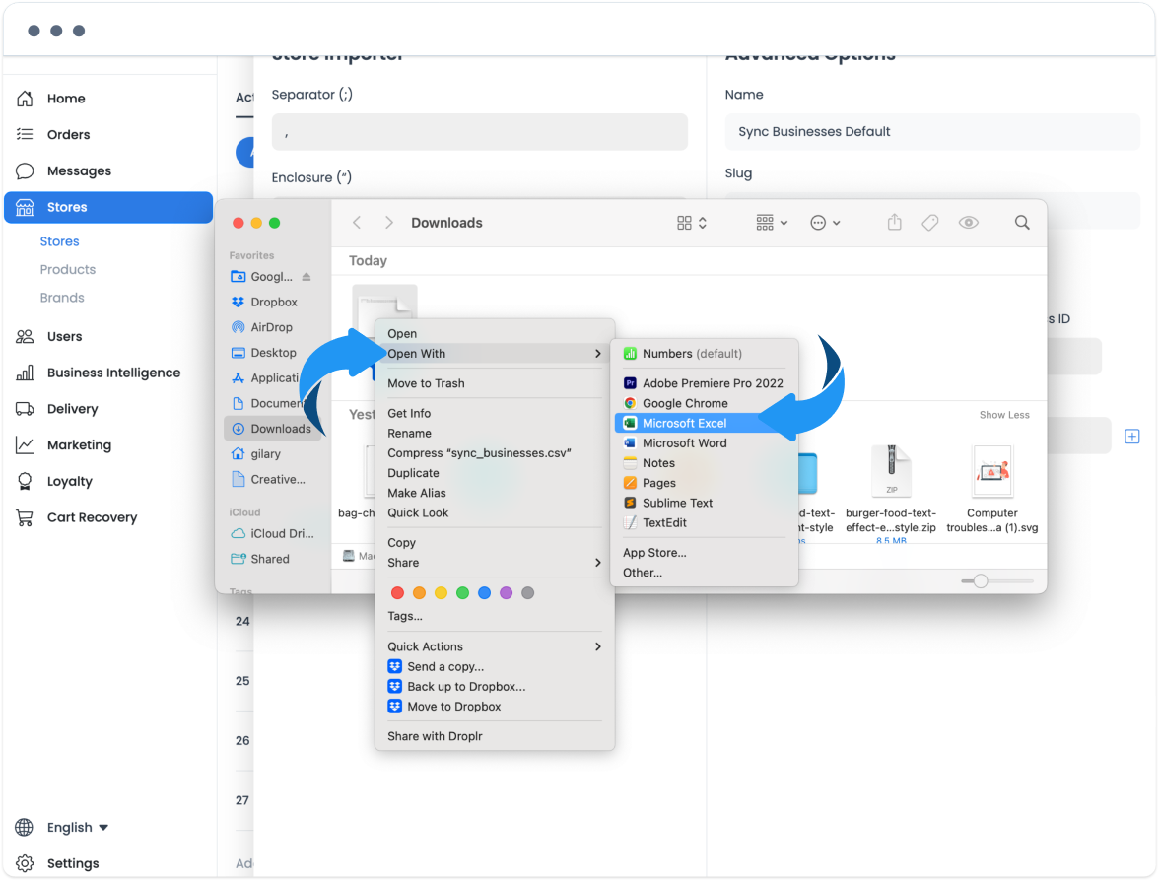Open the Marketing section
The image size is (1159, 882).
point(79,445)
